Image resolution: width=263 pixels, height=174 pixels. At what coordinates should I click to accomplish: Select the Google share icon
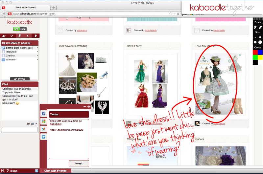[x=43, y=121]
